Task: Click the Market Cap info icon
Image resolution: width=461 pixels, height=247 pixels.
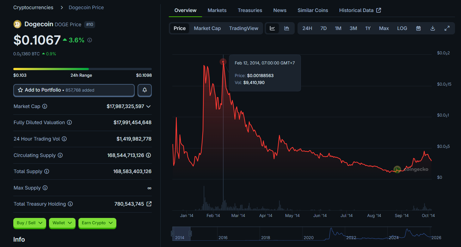Action: click(45, 106)
